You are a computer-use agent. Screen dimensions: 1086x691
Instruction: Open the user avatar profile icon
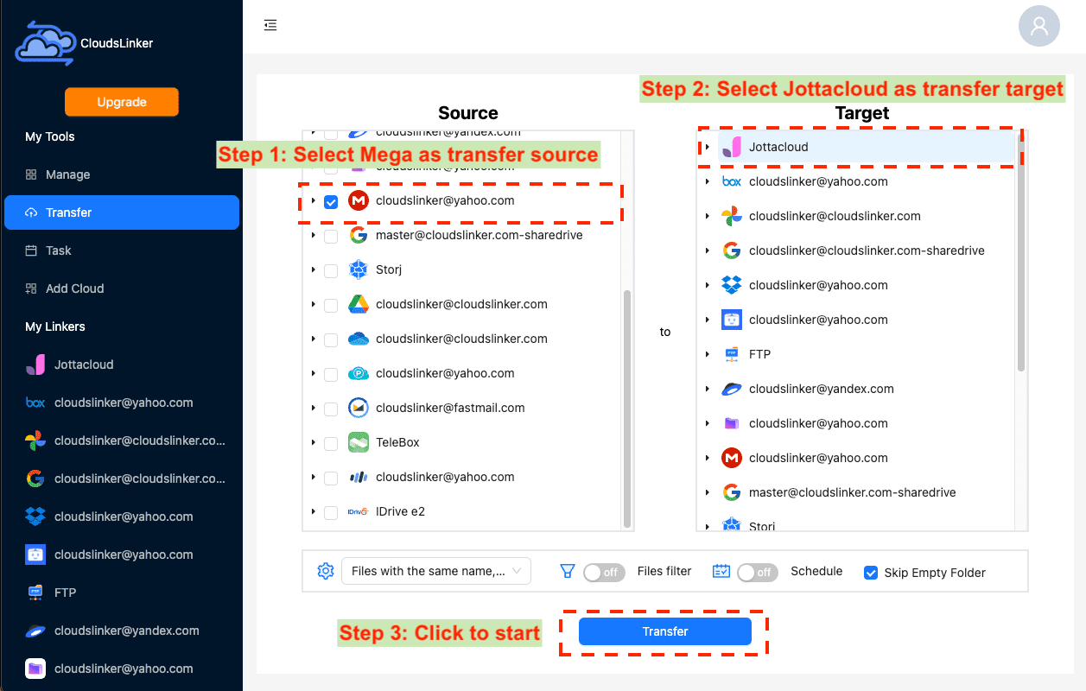(x=1039, y=26)
